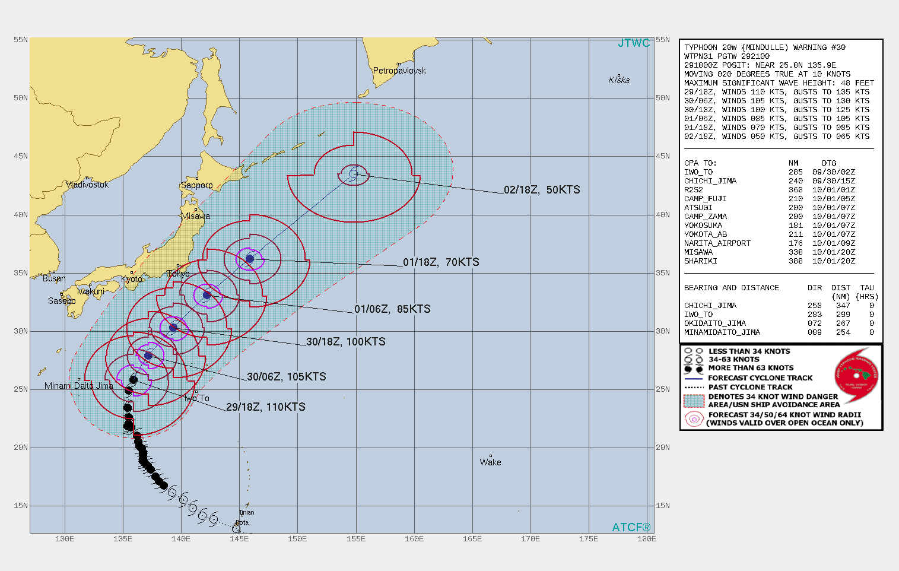899x571 pixels.
Task: Click the 34-63 knots legend symbol
Action: [x=693, y=360]
